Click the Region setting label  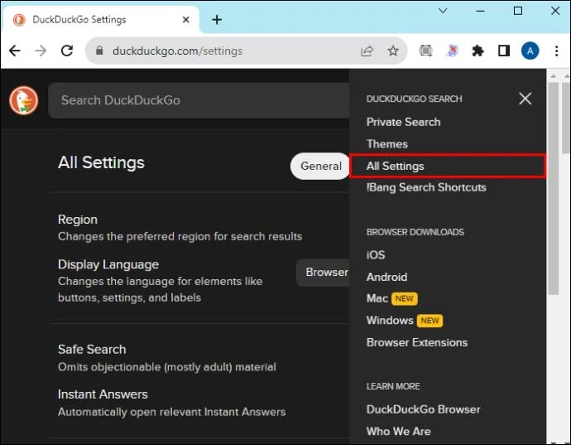pyautogui.click(x=78, y=220)
